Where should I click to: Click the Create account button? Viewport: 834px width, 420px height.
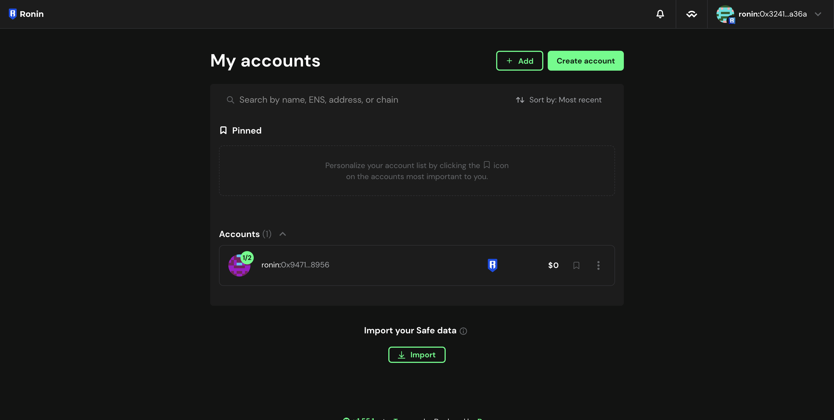point(585,61)
